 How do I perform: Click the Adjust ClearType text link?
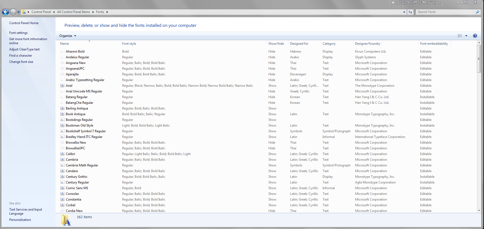coord(24,49)
